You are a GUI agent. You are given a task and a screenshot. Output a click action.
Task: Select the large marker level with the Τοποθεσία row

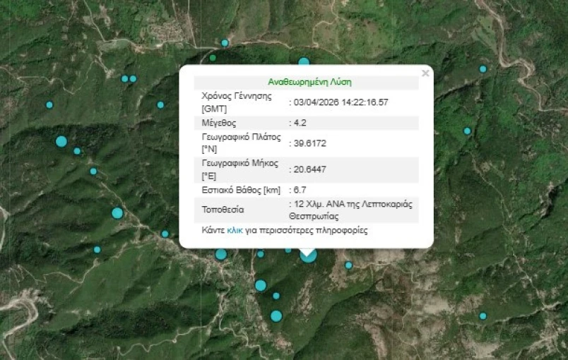click(x=117, y=213)
